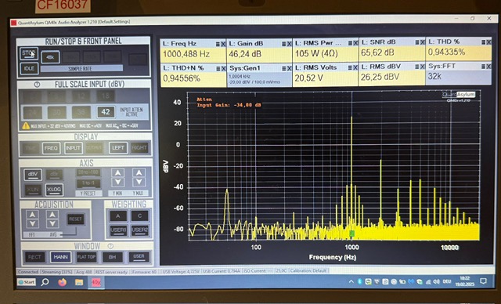Viewport: 501px width, 304px height.
Task: Switch X axis to XLOG mode
Action: pyautogui.click(x=54, y=190)
